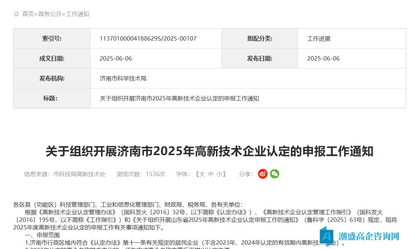Set font size to 大 (large)

tap(202, 174)
